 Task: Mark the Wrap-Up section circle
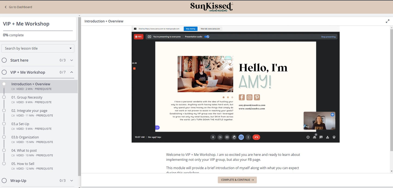(4, 181)
